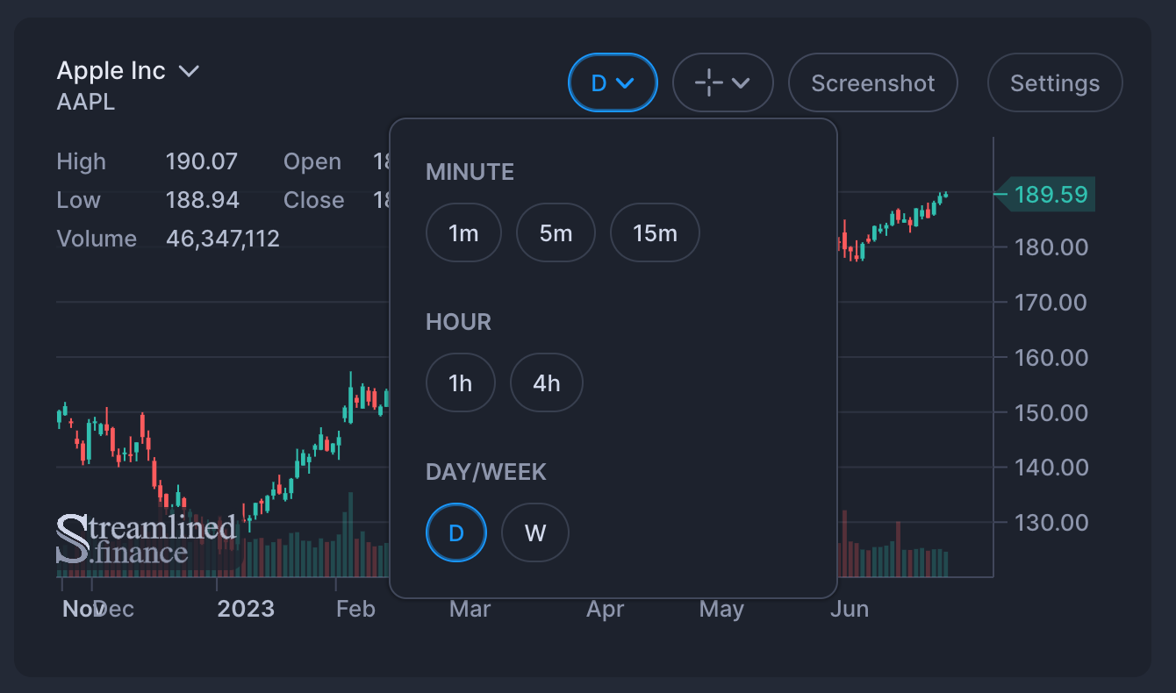1176x693 pixels.
Task: Select the D daily interval option
Action: click(455, 532)
